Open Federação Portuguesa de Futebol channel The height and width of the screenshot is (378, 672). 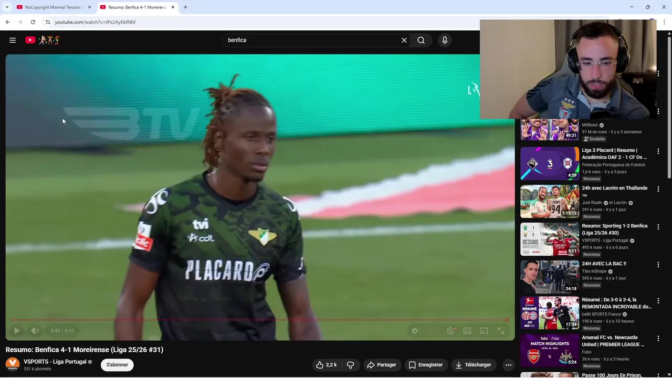click(613, 165)
